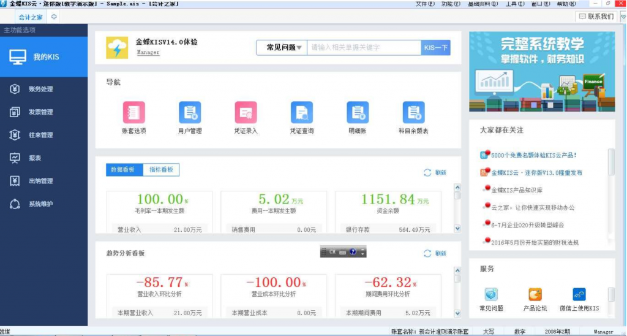Click scroll-down arrow of 数据看板 panel

457,229
